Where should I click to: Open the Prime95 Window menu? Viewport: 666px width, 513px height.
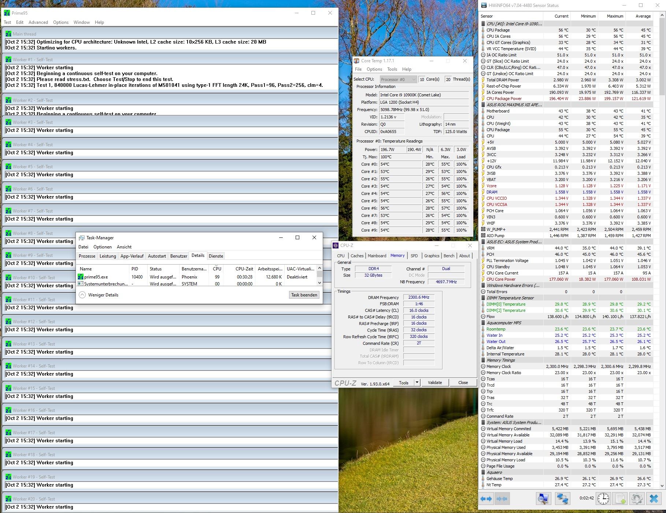(81, 22)
